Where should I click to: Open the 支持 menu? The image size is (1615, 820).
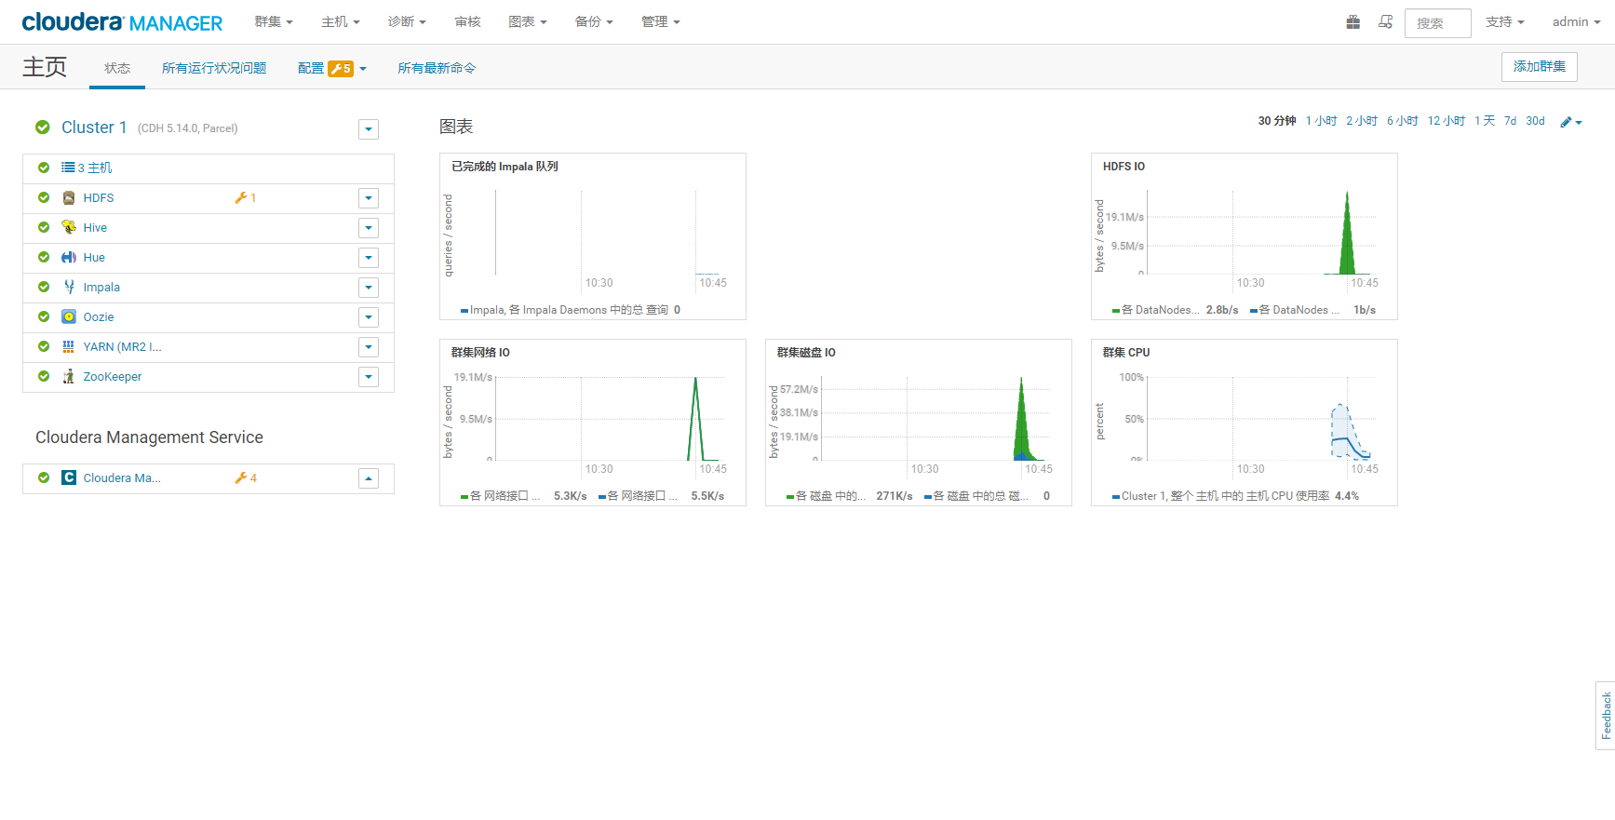click(1505, 21)
